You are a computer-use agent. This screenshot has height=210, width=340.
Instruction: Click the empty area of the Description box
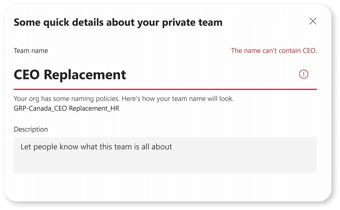[165, 163]
